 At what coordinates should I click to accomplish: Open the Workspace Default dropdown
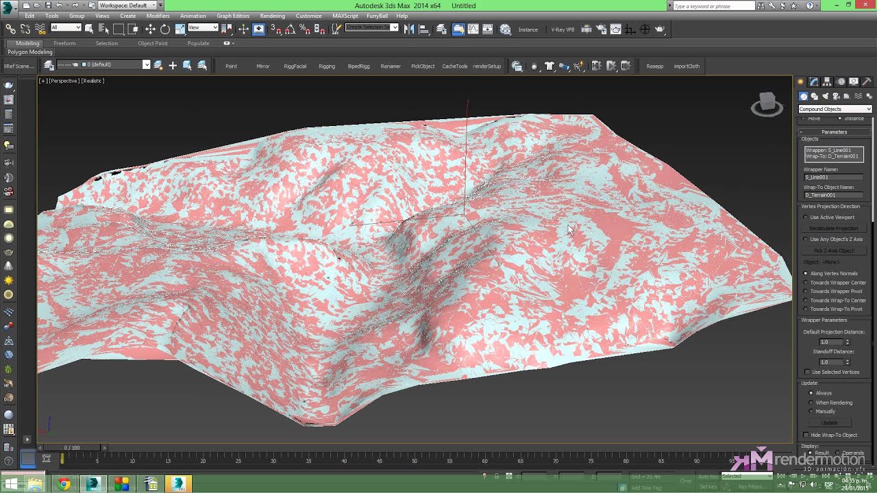point(129,5)
